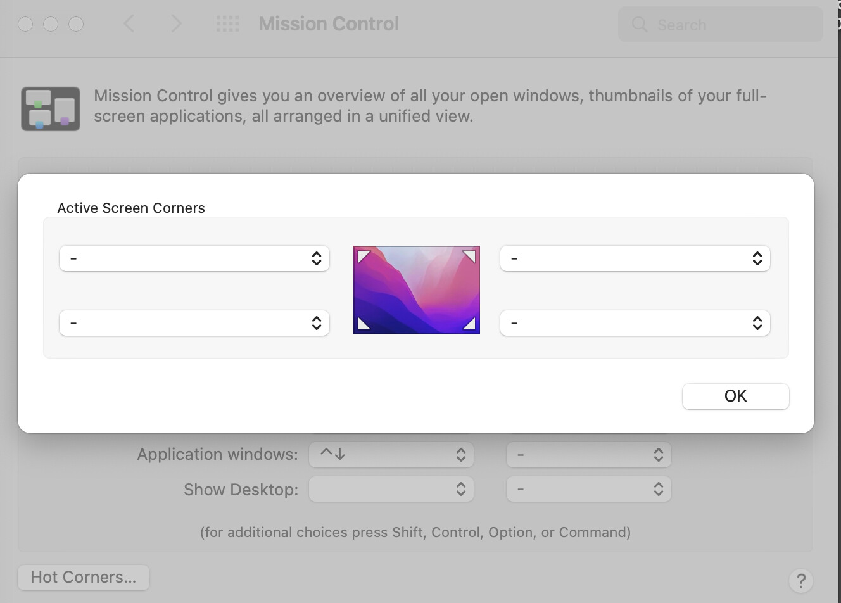Click the top-left corner marker in preview

(x=364, y=256)
